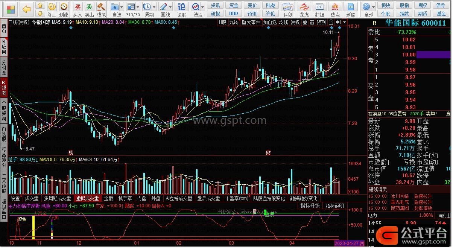This screenshot has height=248, width=453.
Task: Switch to the 成交量 volume tab
Action: coord(32,198)
